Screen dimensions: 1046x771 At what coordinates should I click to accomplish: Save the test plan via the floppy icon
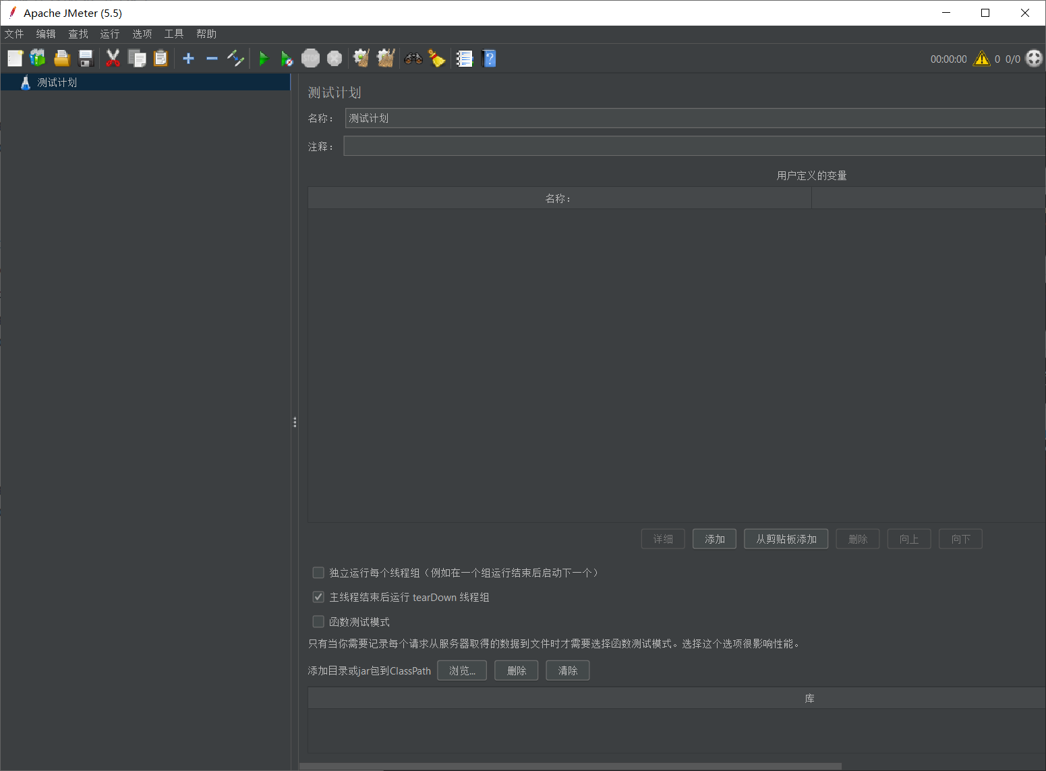click(86, 59)
